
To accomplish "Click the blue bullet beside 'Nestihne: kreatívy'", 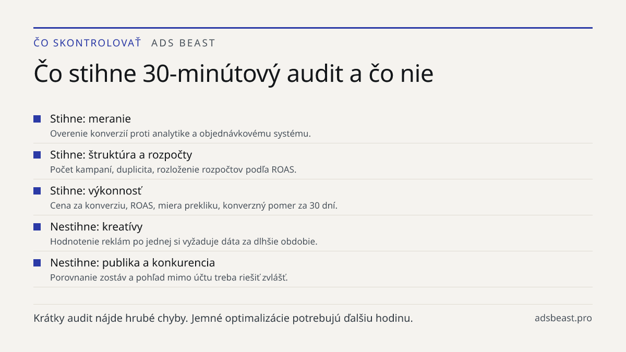I will tap(37, 227).
